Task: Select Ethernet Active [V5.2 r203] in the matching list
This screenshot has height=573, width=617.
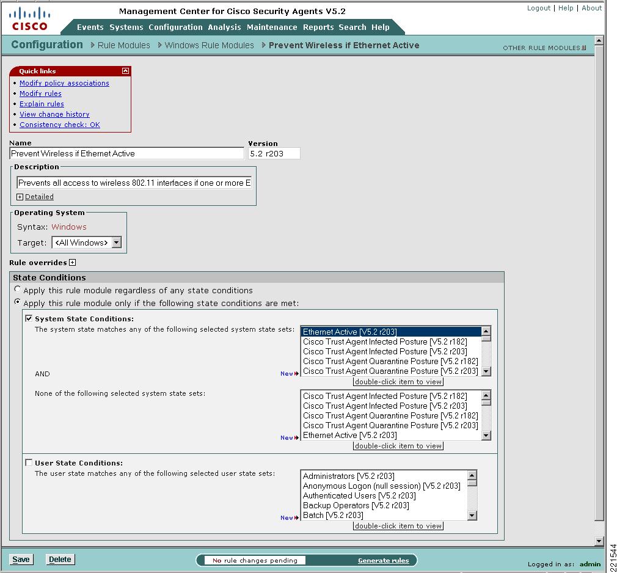Action: click(x=391, y=332)
